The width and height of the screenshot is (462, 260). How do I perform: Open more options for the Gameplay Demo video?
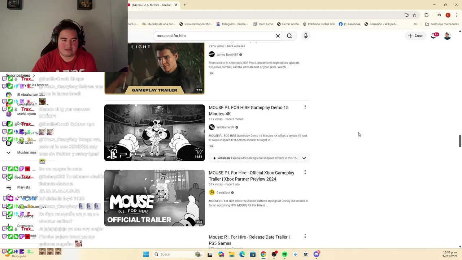coord(305,107)
